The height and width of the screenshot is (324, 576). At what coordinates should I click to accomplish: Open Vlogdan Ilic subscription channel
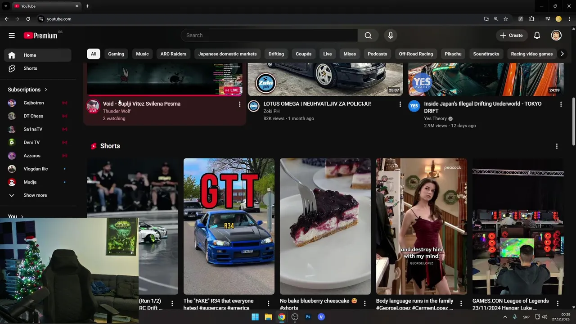pyautogui.click(x=38, y=169)
